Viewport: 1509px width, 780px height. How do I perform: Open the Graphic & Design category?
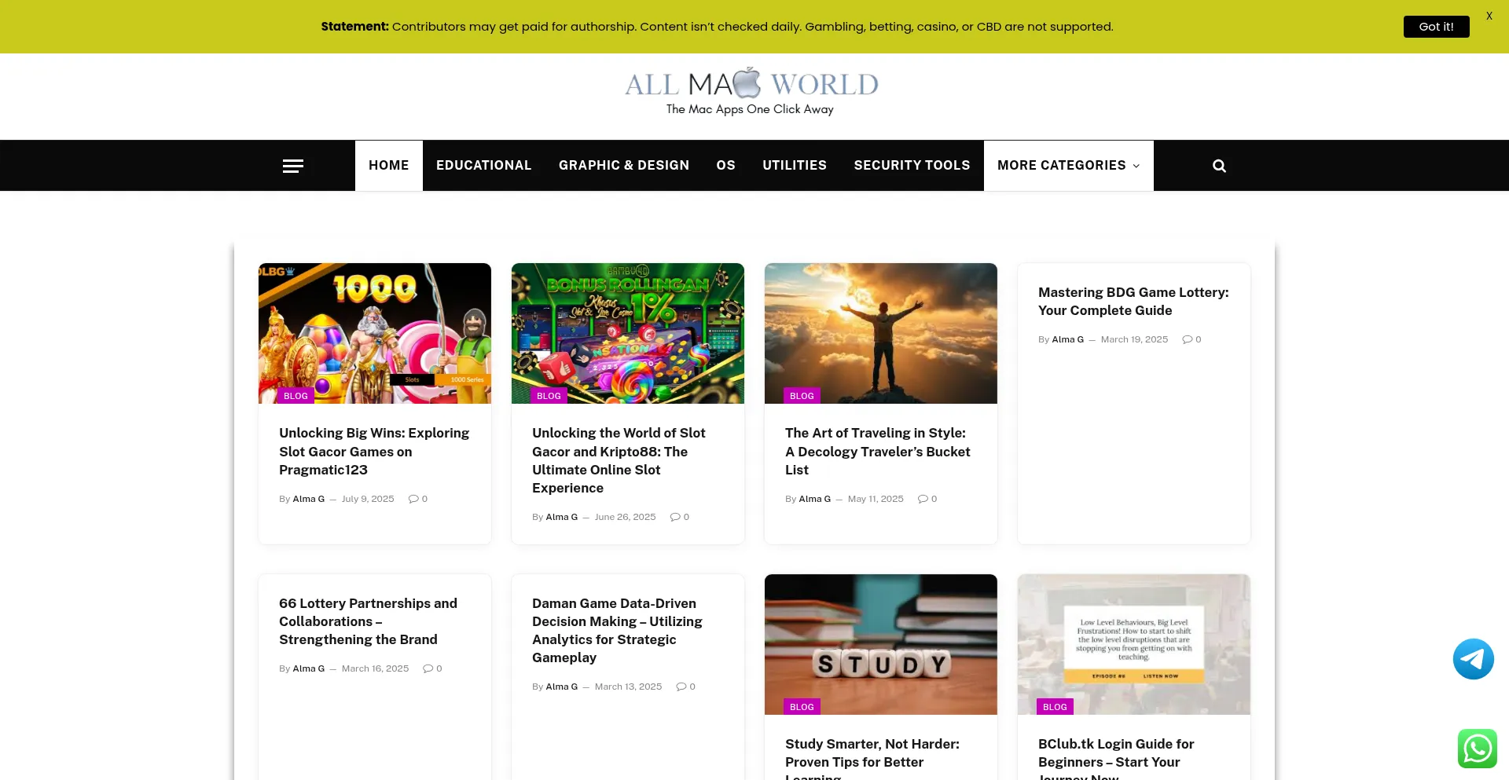pyautogui.click(x=624, y=166)
